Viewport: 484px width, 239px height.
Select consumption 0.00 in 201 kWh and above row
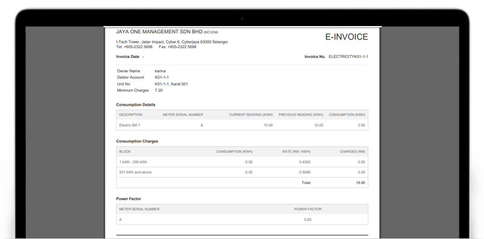point(249,172)
